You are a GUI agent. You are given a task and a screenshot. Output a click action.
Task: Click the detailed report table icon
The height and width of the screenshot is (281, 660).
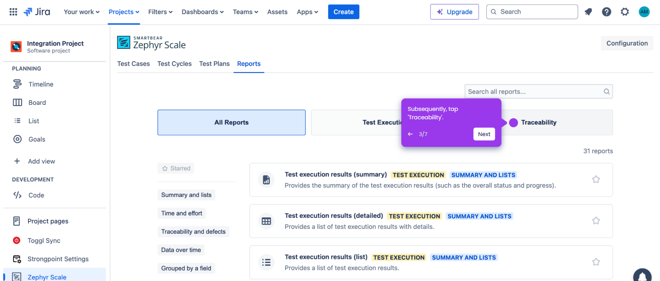266,221
